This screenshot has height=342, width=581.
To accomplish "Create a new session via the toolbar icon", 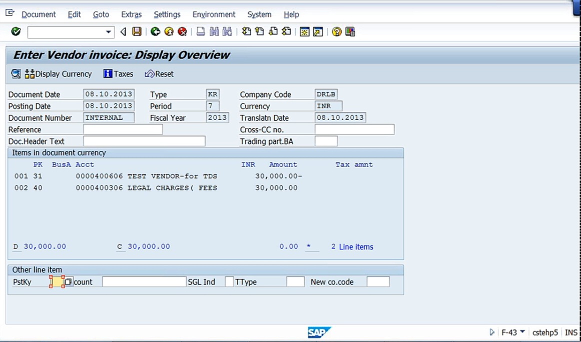I will click(x=305, y=31).
